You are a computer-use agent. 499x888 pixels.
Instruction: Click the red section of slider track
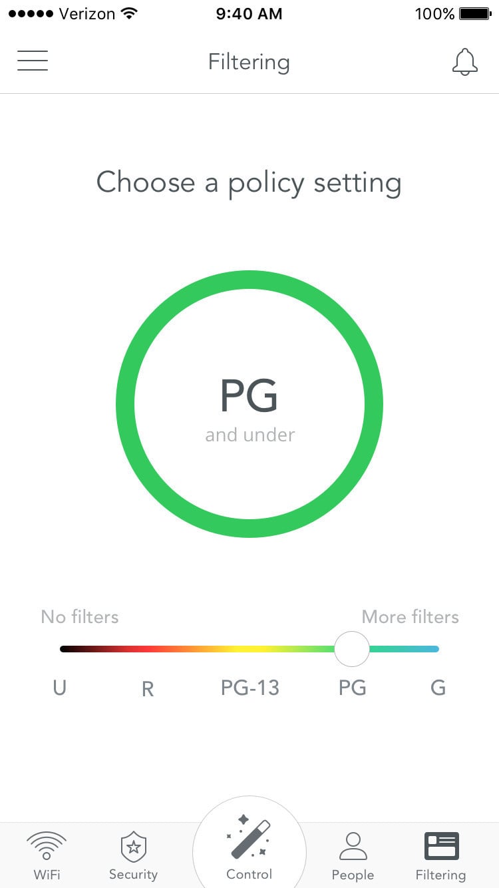click(x=150, y=649)
